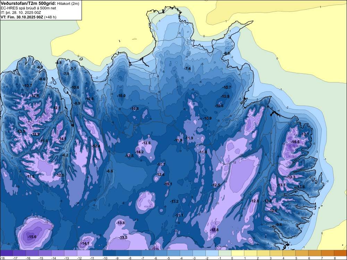Click the map title 'Veðurstofan/T2m 500grid:'

pyautogui.click(x=28, y=3)
